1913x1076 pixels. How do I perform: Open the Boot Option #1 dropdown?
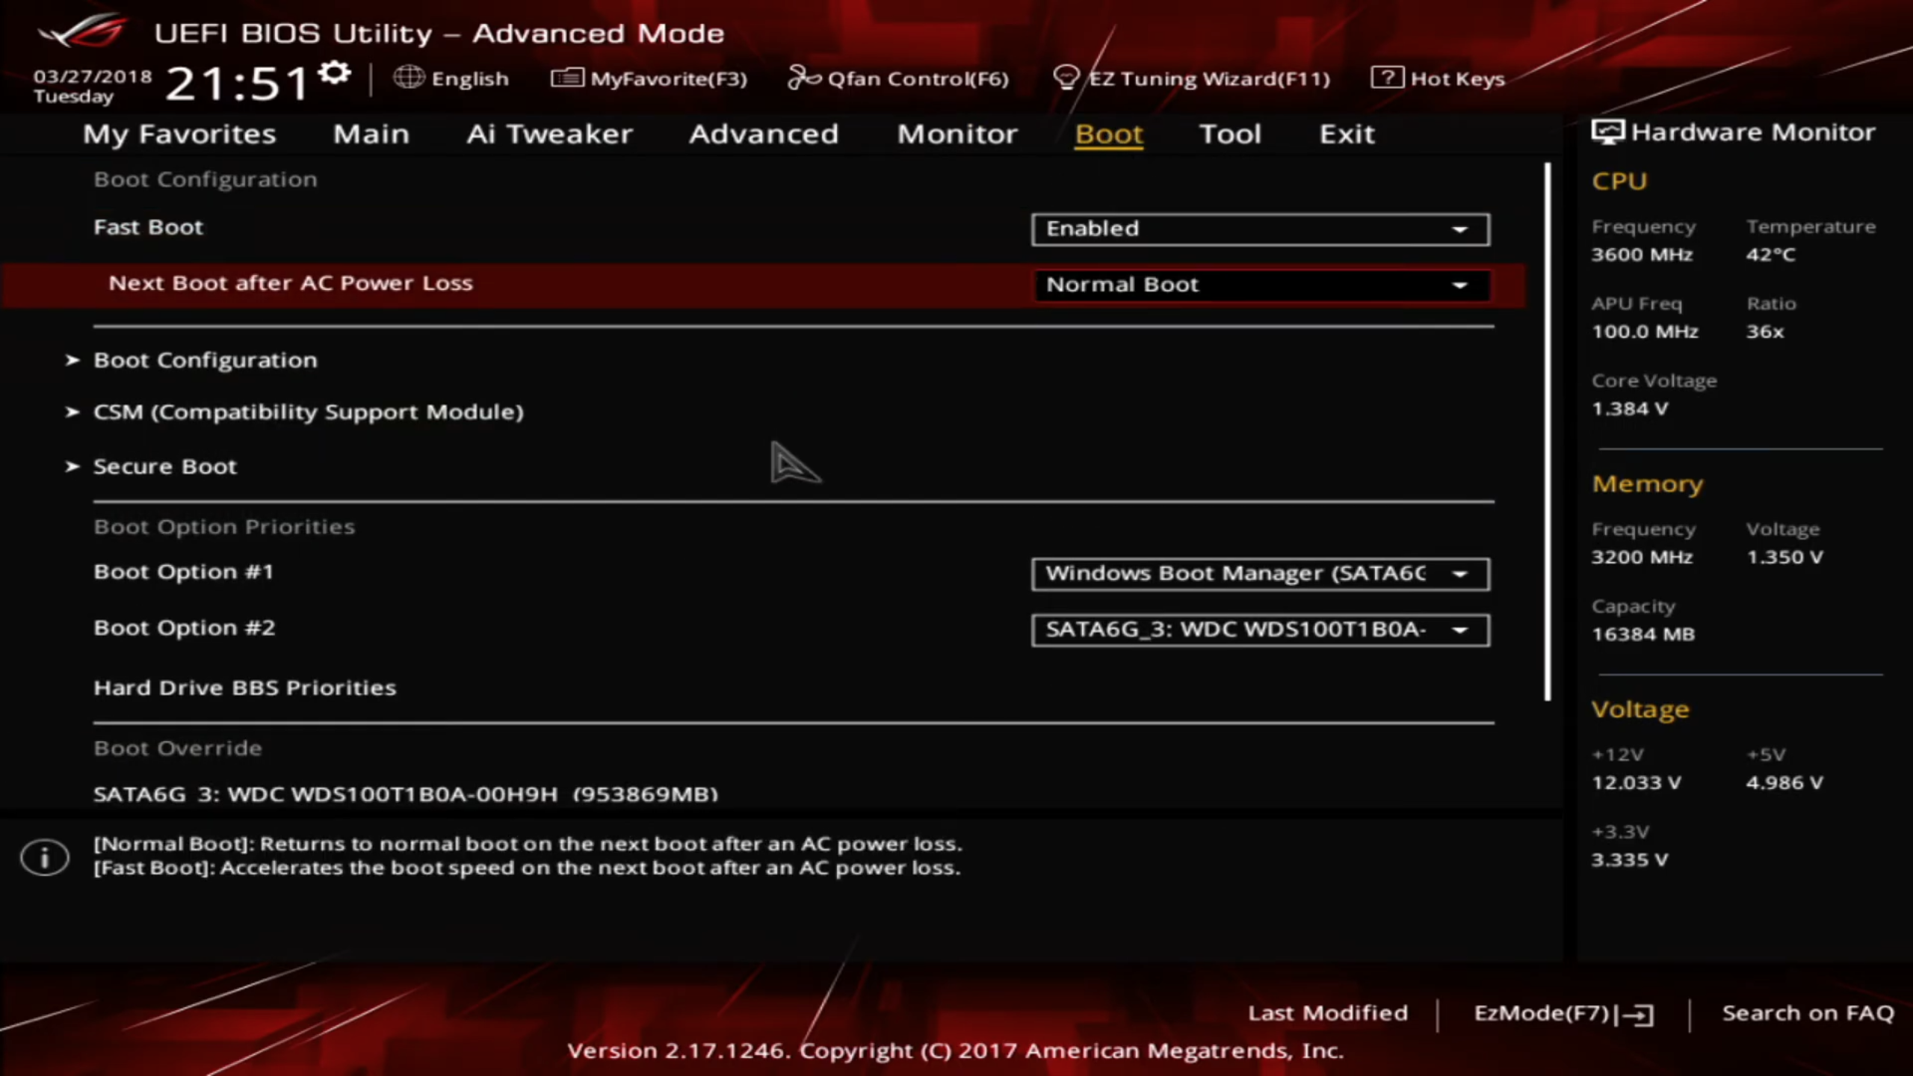[1260, 574]
